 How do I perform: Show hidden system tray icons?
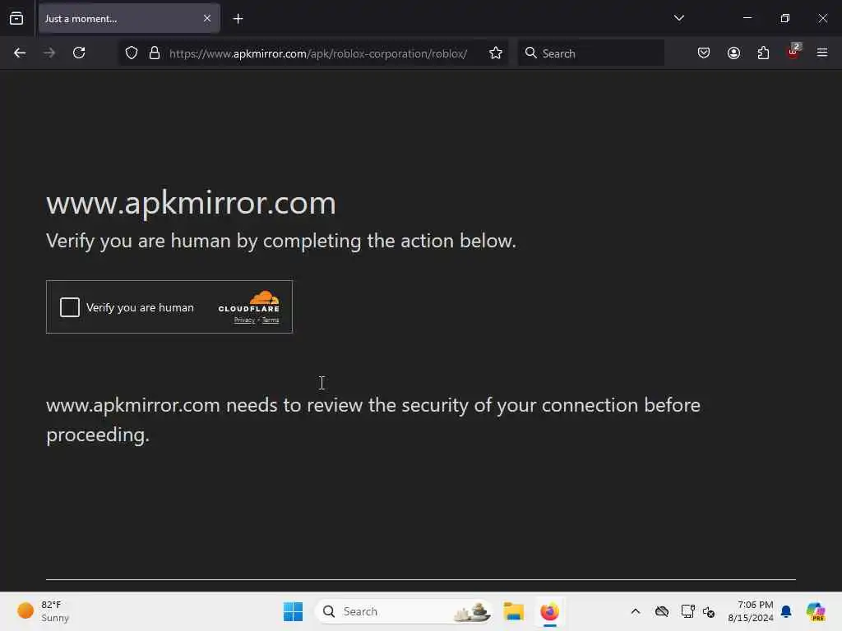(636, 611)
